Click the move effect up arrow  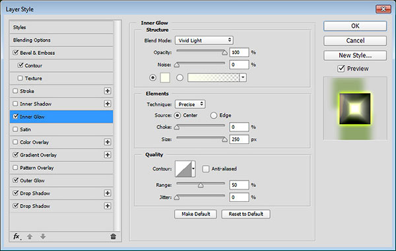30,236
